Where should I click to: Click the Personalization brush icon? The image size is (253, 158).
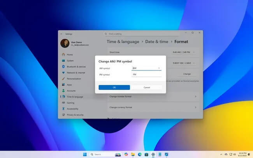click(63, 79)
